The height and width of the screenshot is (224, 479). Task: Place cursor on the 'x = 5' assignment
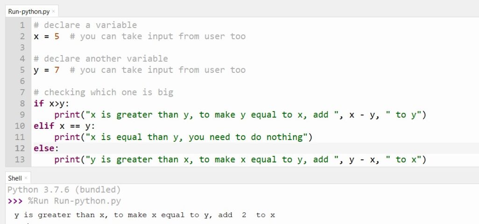point(46,36)
